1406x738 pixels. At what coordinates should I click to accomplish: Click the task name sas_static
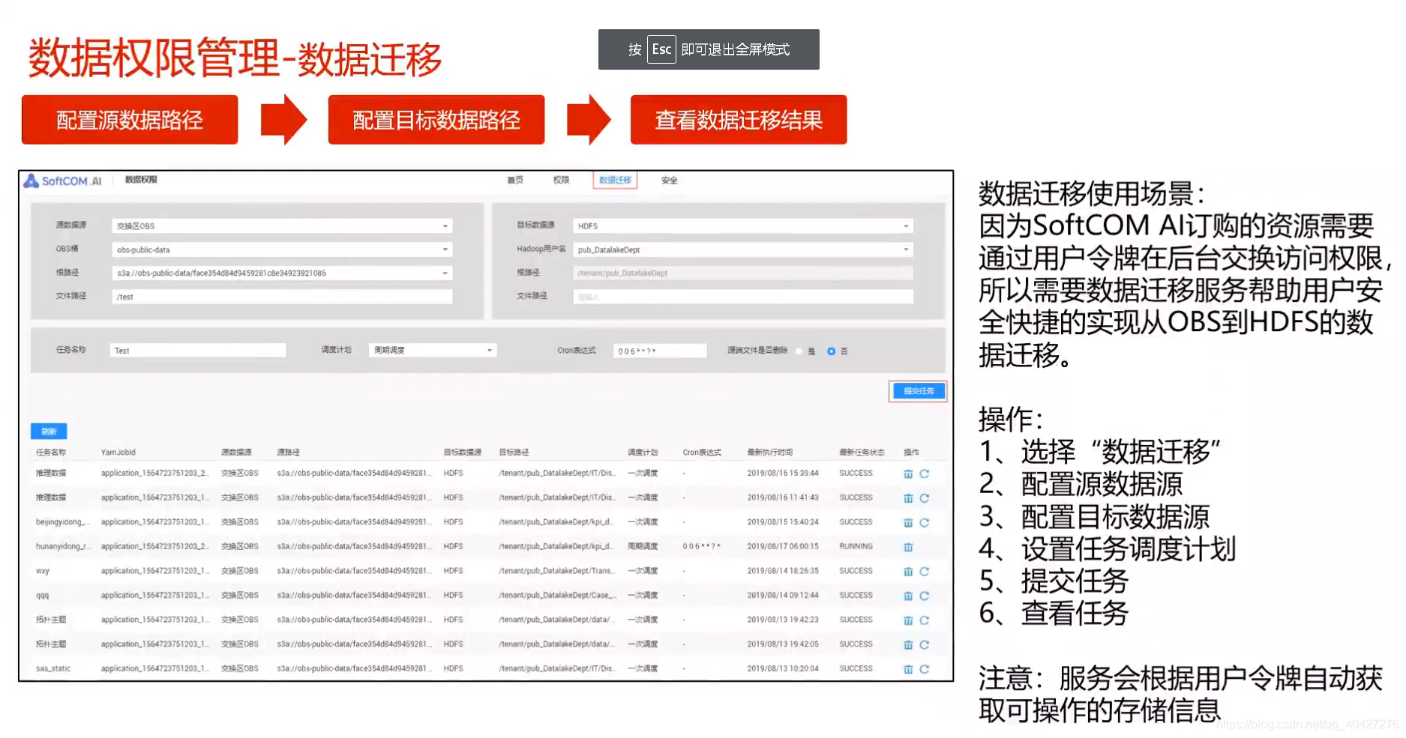coord(53,668)
